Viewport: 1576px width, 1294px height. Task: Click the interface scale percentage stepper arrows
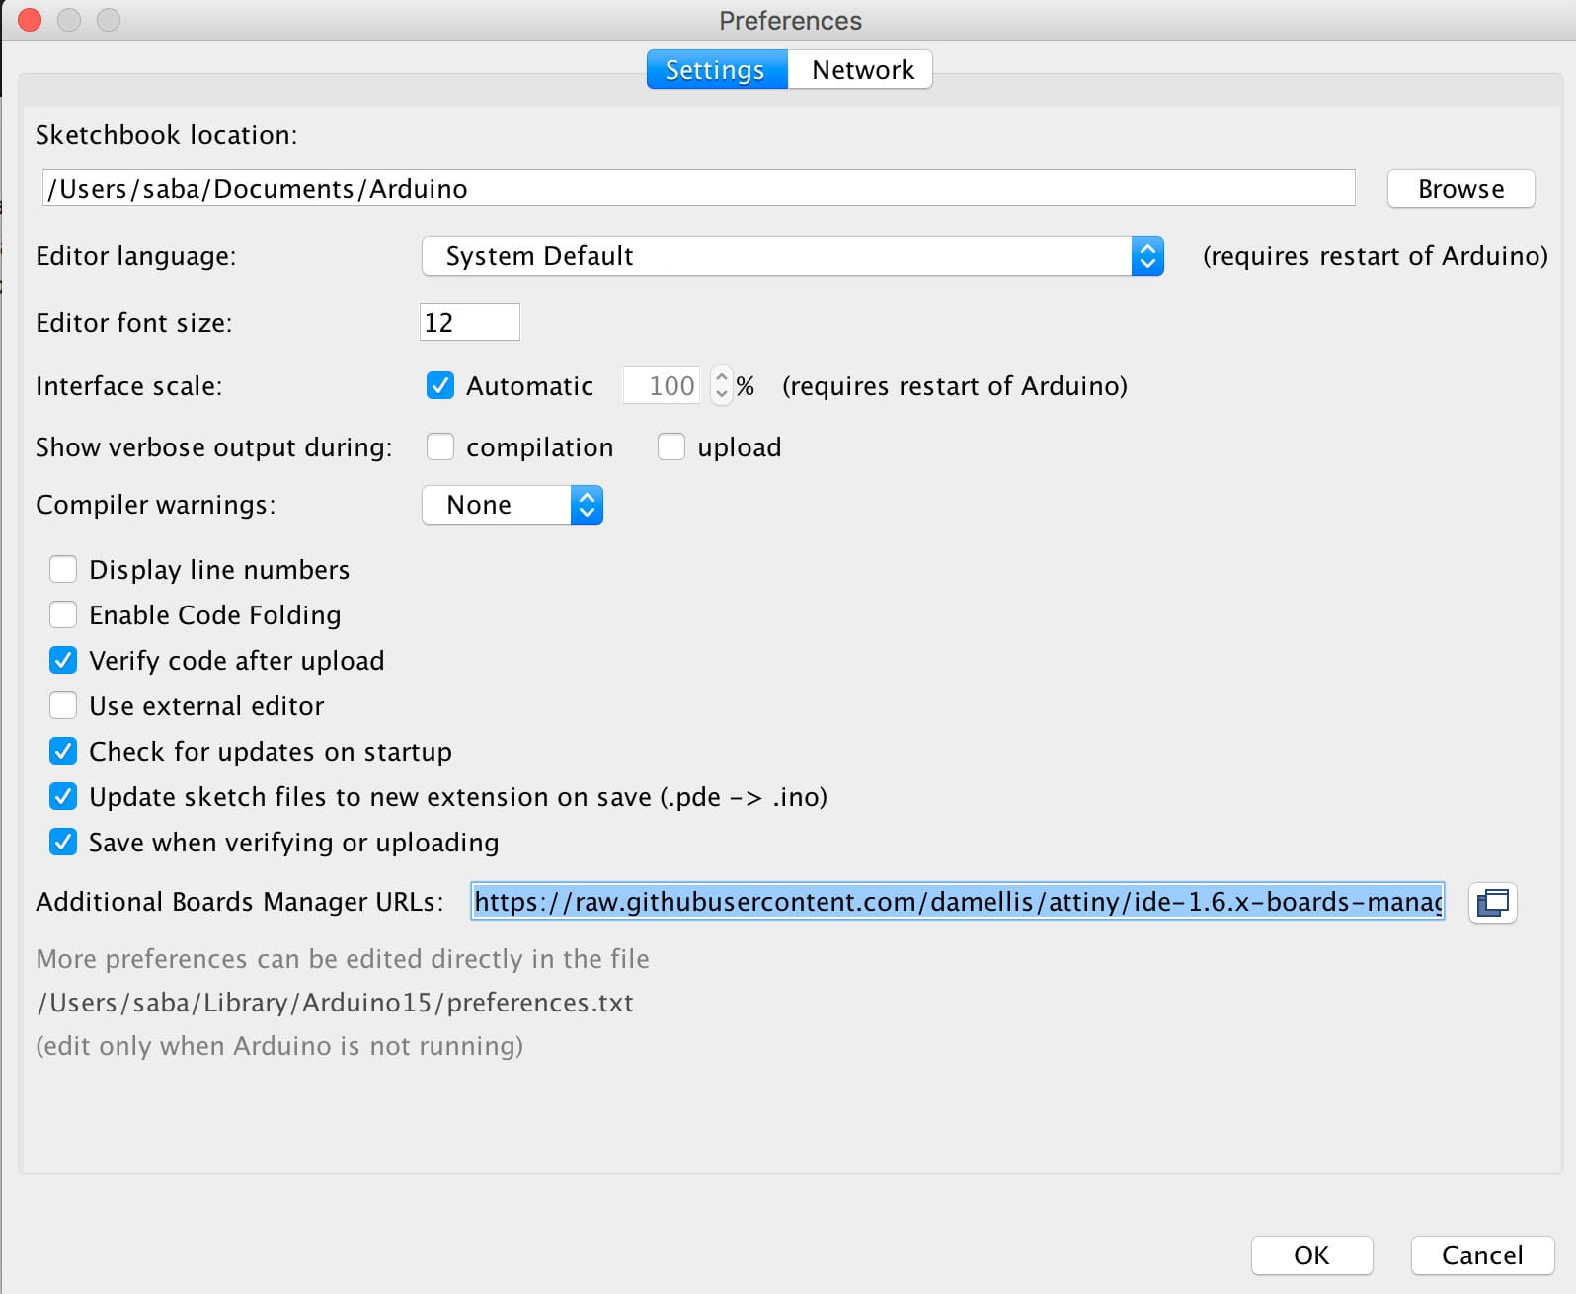click(x=722, y=385)
